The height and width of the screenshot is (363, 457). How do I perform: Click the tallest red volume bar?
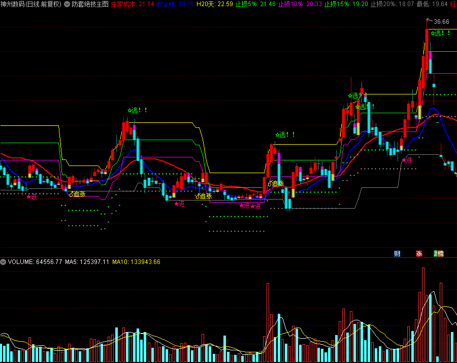[x=423, y=315]
